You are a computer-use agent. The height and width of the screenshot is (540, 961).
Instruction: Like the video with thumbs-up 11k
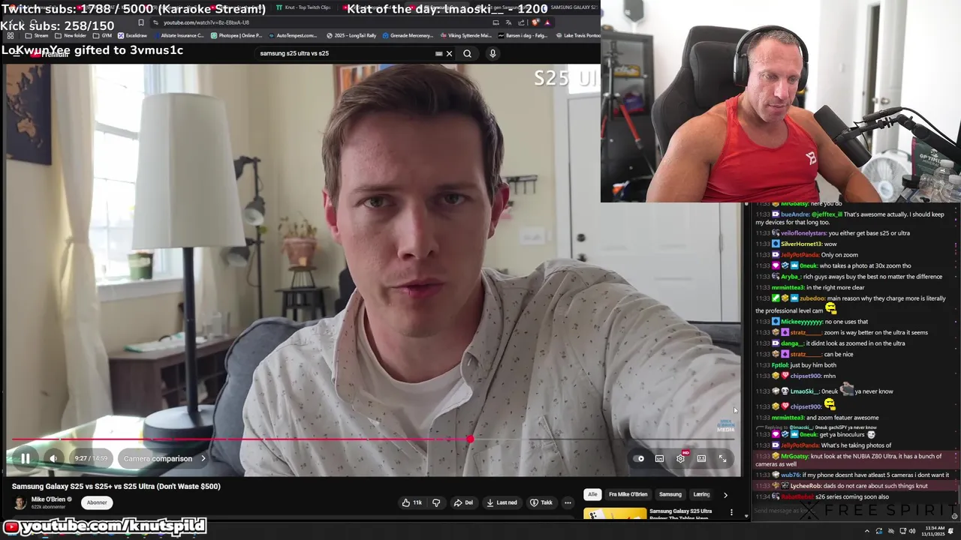point(412,502)
